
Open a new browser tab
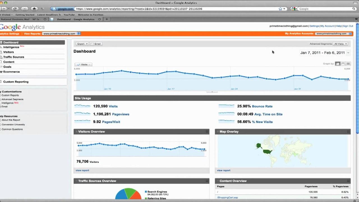click(x=107, y=19)
